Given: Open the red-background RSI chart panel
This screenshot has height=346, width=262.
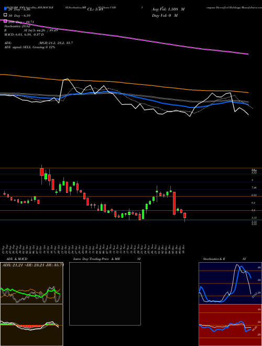Looking at the screenshot, I should [230, 325].
